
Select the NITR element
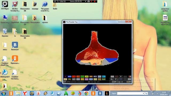pos(82,77)
